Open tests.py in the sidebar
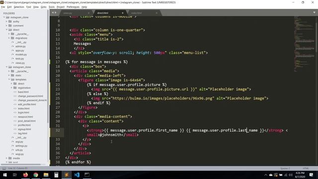The width and height of the screenshot is (318, 179). [20, 59]
